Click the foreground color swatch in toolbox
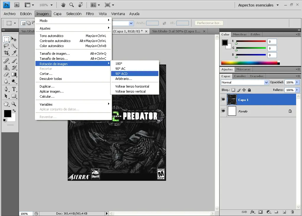Image resolution: width=302 pixels, height=216 pixels. coord(8,114)
